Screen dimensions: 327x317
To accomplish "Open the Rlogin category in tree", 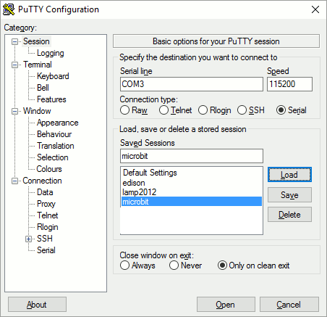I will (x=48, y=227).
